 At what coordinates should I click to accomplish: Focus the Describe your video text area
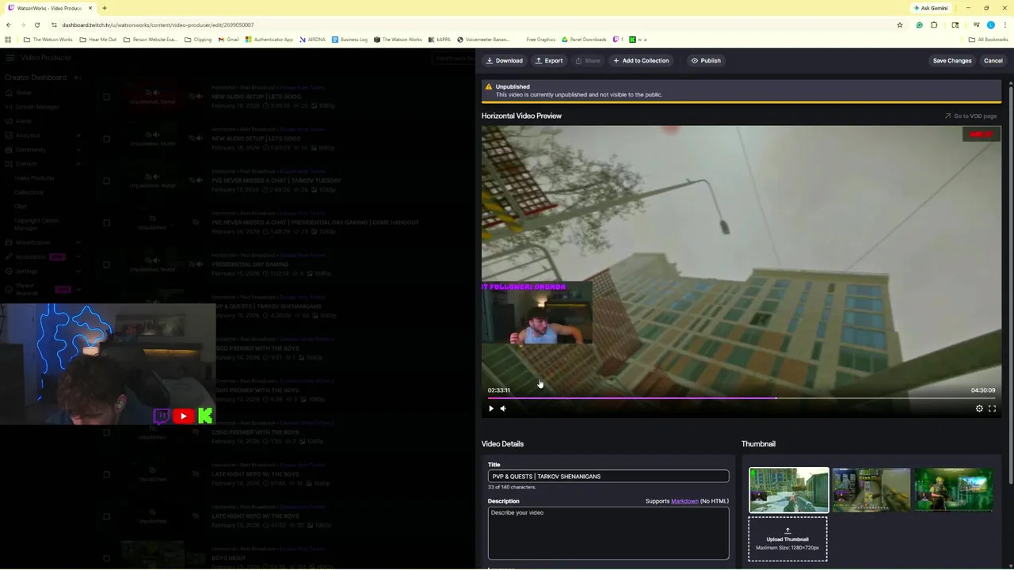tap(608, 533)
